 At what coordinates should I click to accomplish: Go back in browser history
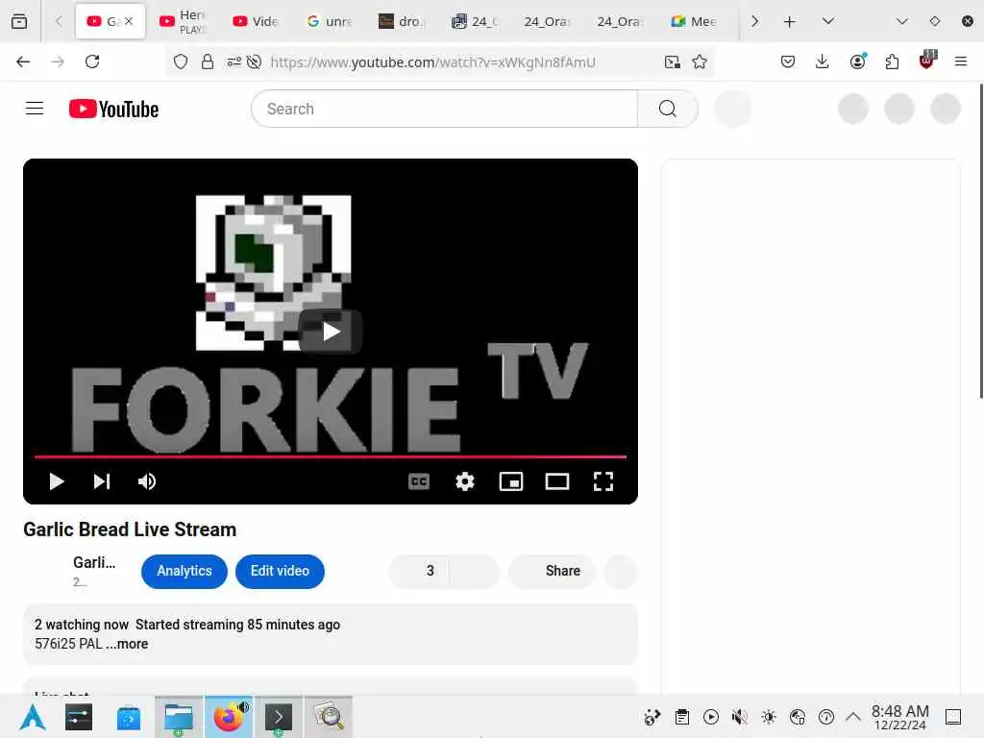coord(23,61)
